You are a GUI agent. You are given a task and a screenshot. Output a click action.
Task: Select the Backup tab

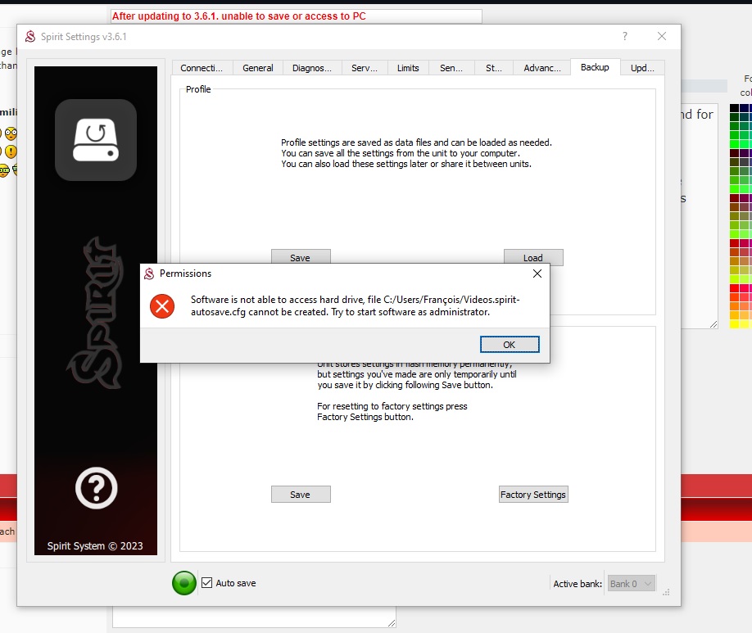coord(595,67)
